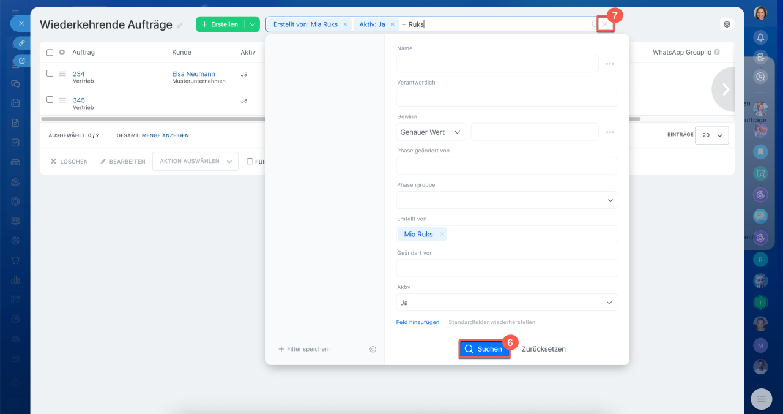Open order 345 link

78,100
